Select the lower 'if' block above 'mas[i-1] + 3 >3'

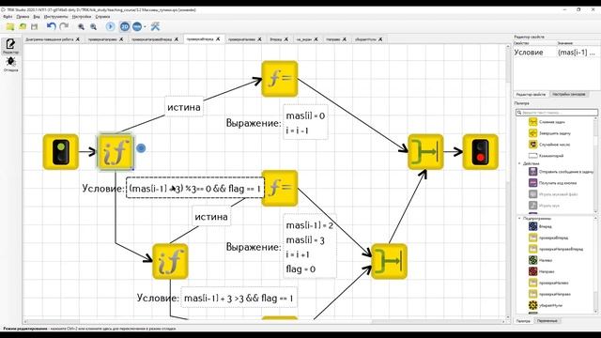coord(170,261)
